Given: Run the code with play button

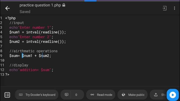Looking at the screenshot, I should coord(173,95).
